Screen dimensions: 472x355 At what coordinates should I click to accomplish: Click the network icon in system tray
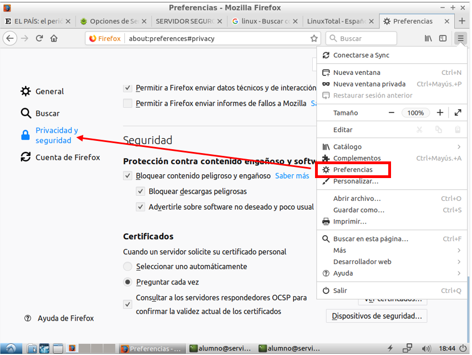click(x=407, y=348)
